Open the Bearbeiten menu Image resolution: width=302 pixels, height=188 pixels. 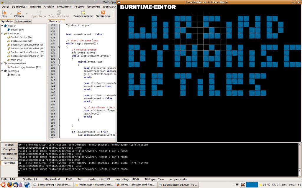[x=19, y=6]
